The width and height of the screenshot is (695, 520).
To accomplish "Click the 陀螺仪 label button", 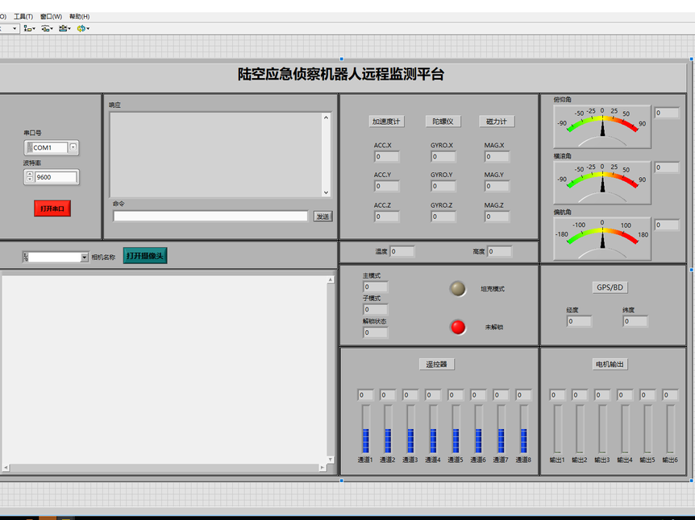I will [x=443, y=122].
